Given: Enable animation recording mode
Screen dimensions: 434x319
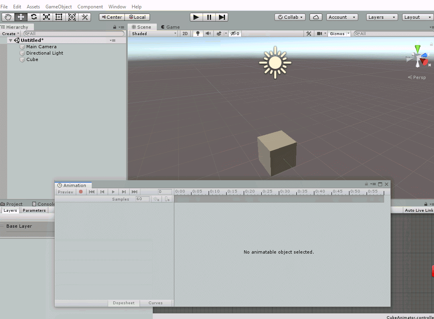Looking at the screenshot, I should [x=81, y=192].
